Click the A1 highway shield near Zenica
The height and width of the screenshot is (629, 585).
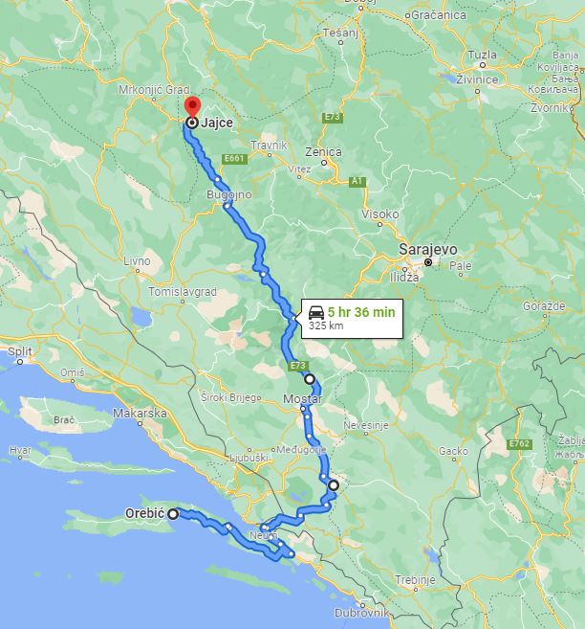tap(357, 181)
